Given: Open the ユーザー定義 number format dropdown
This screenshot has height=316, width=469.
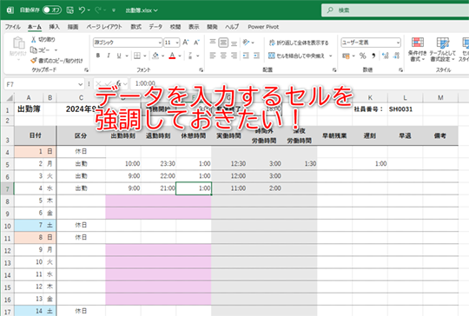Looking at the screenshot, I should point(398,43).
